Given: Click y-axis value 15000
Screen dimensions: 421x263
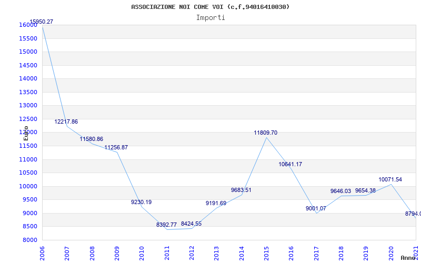Looking at the screenshot, I should pyautogui.click(x=28, y=52).
